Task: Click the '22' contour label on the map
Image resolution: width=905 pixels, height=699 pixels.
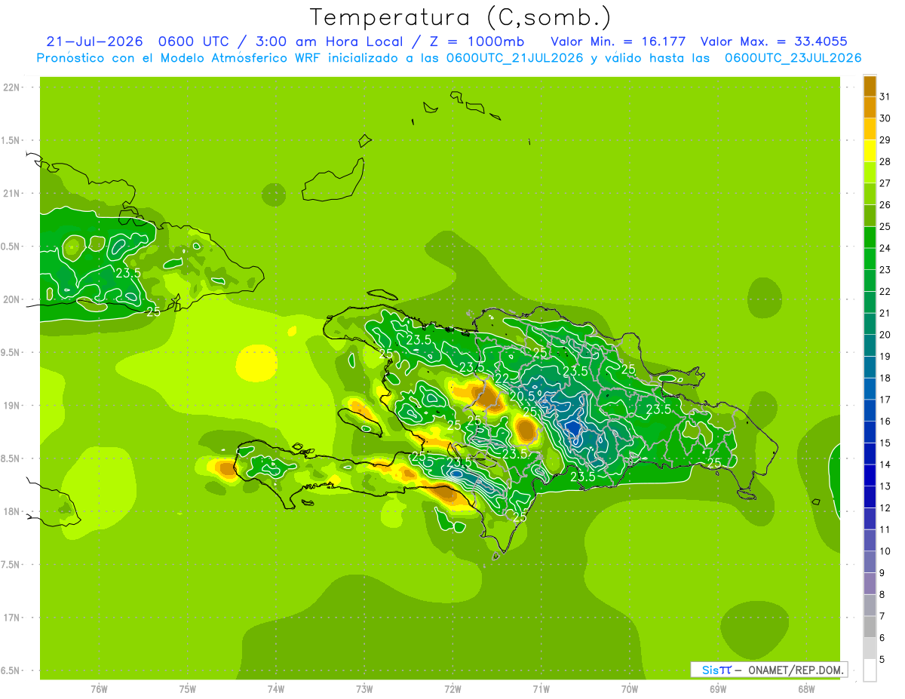Action: (x=501, y=379)
